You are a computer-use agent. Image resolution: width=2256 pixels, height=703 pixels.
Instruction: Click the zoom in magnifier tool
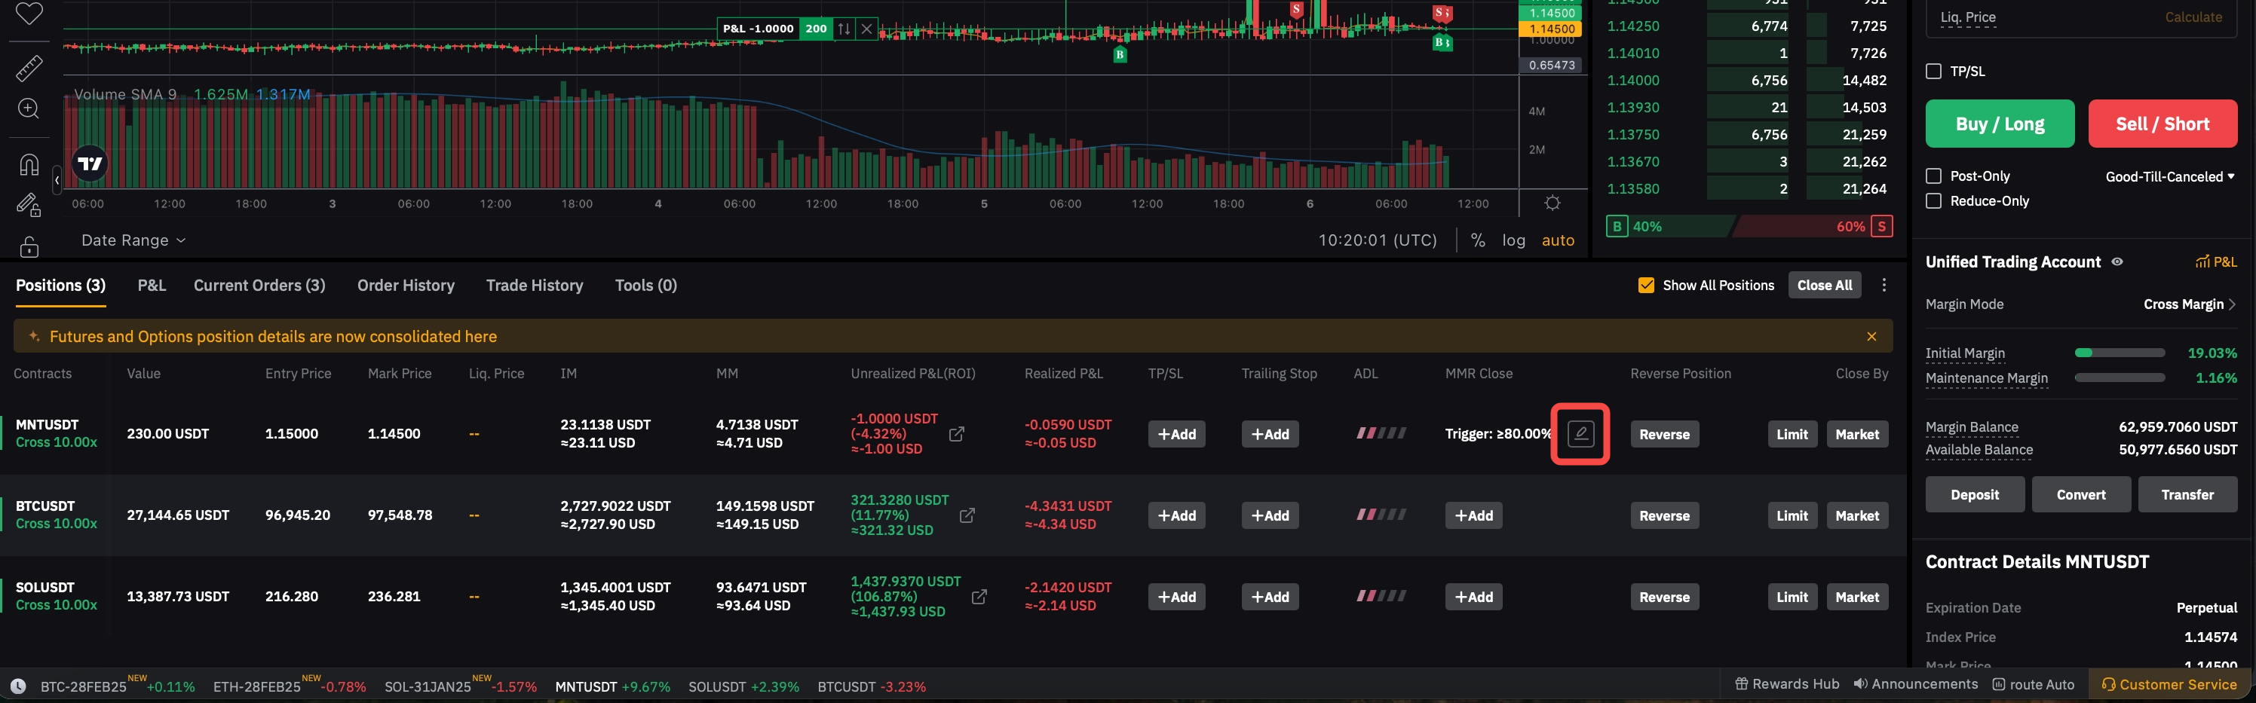point(29,109)
